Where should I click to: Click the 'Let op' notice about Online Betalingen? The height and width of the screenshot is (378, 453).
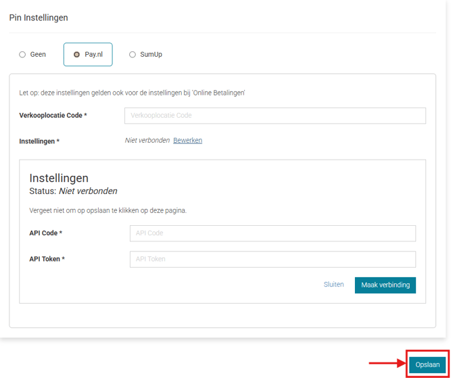[132, 93]
